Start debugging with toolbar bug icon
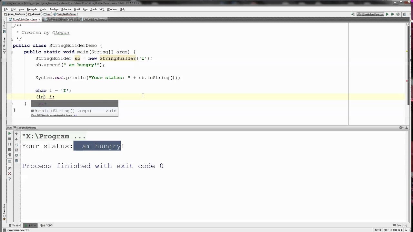The image size is (413, 232). 392,14
